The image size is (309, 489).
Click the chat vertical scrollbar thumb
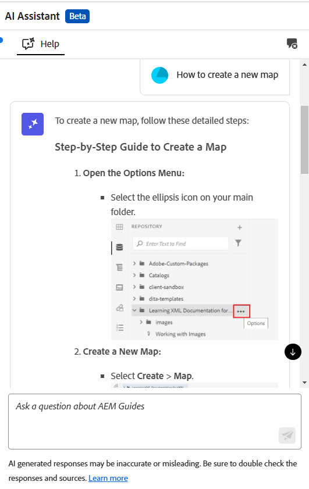pos(304,140)
